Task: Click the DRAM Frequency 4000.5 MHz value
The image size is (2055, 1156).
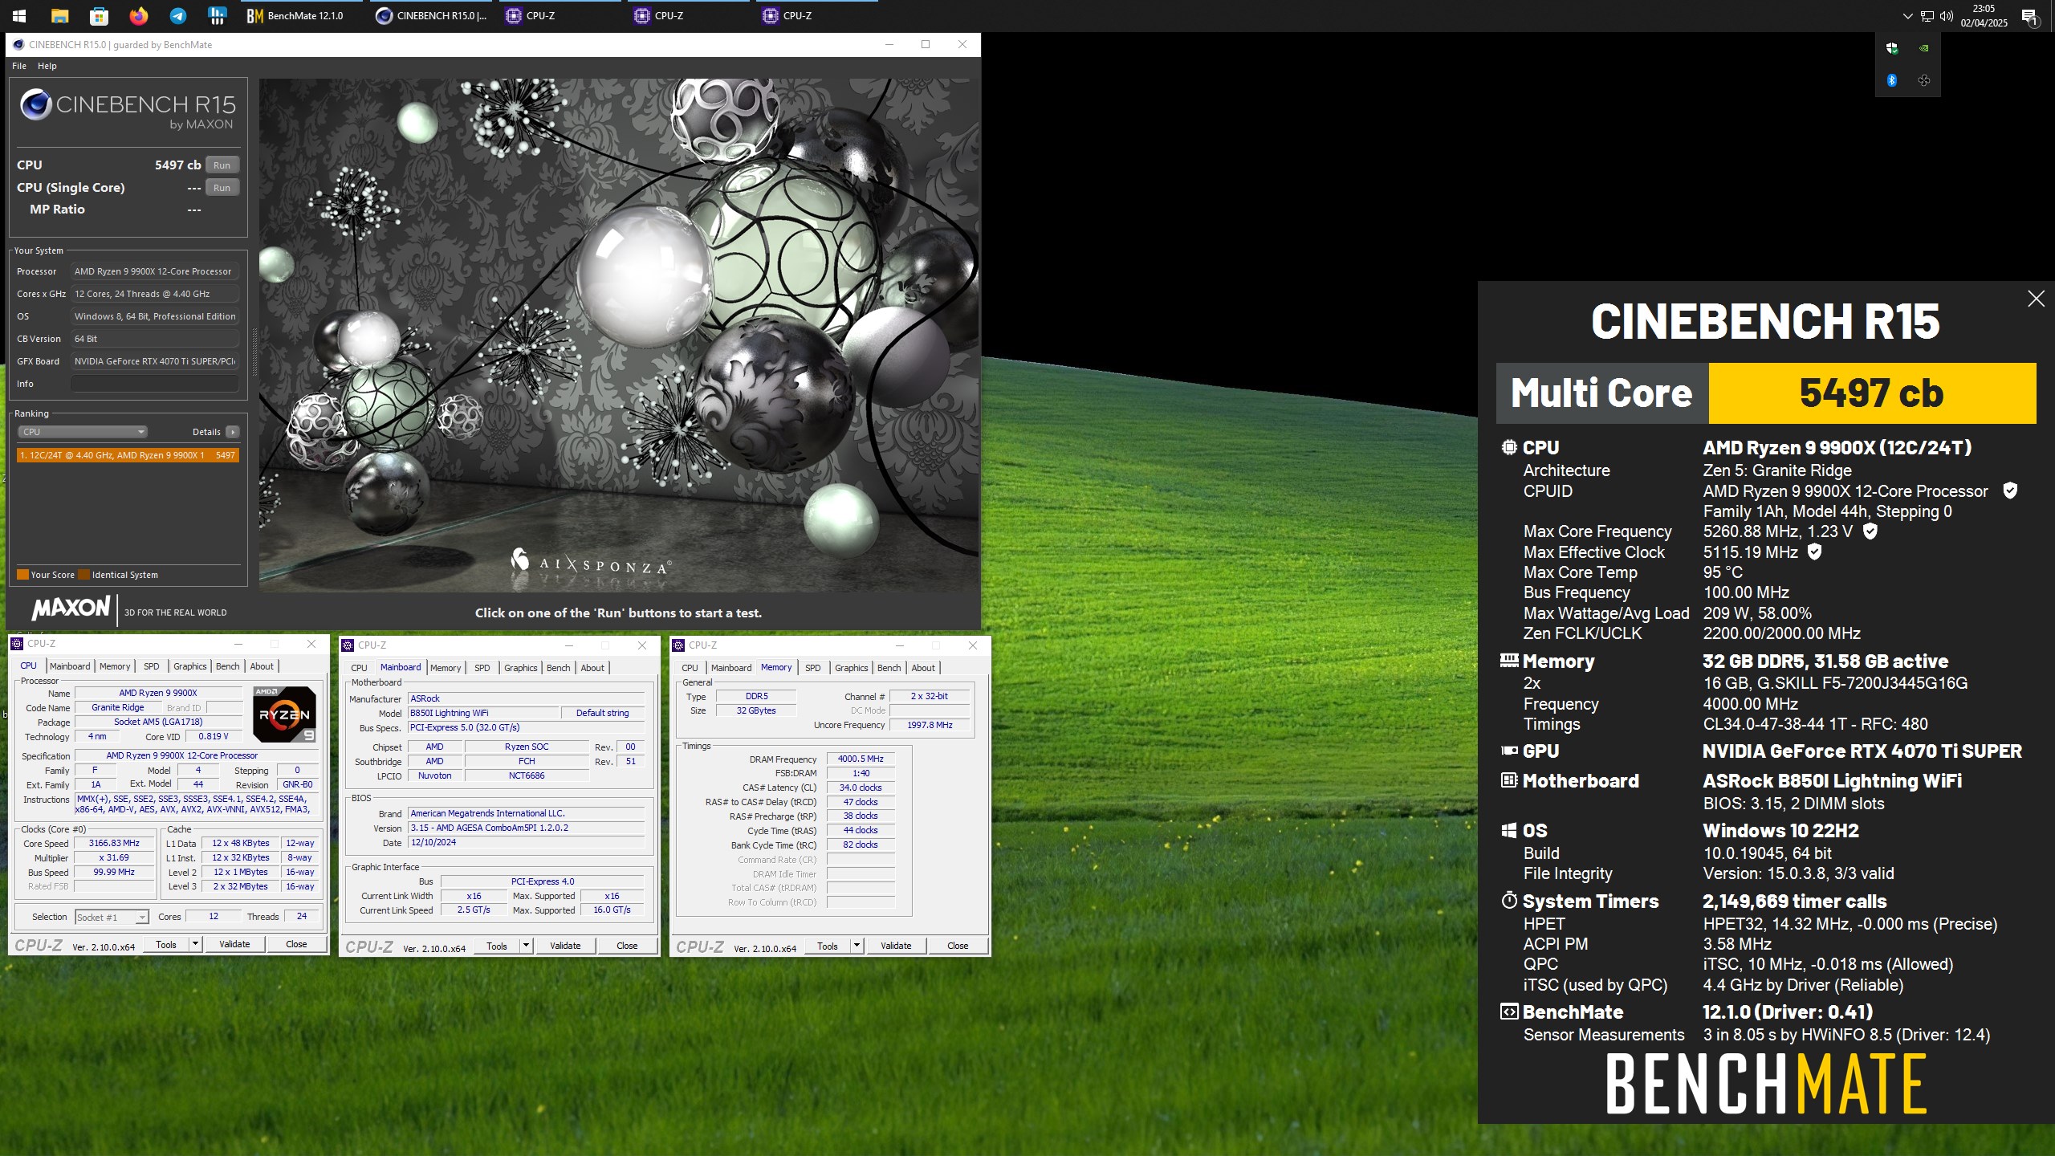Action: click(x=861, y=759)
